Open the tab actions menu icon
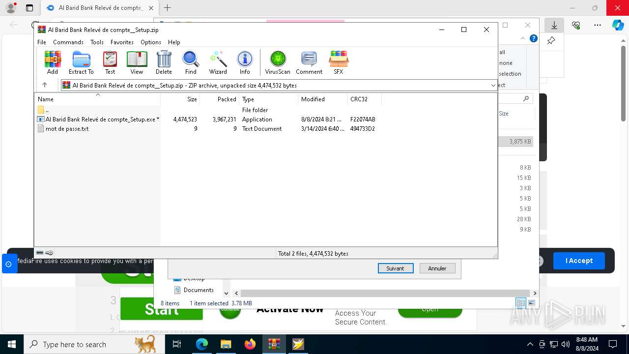This screenshot has height=354, width=629. 29,8
